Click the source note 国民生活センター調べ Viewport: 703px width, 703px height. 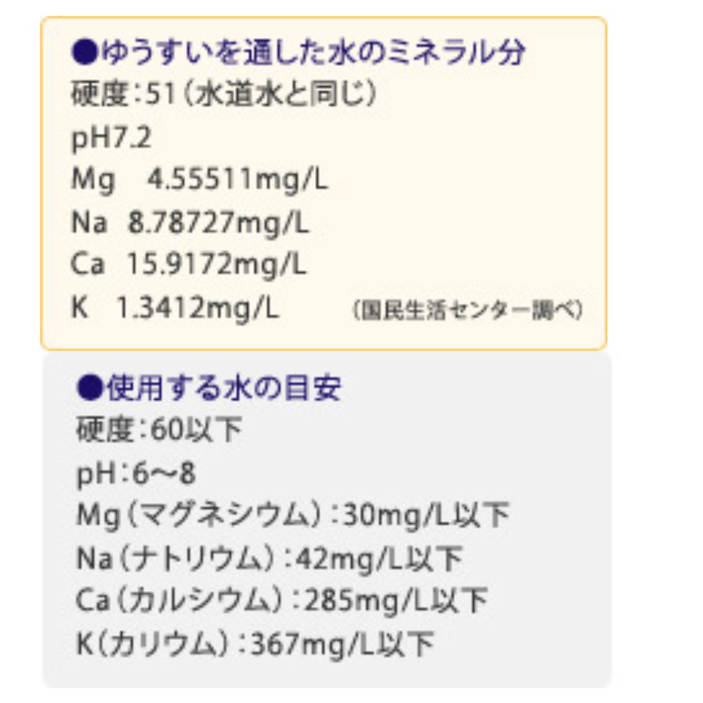coord(467,310)
